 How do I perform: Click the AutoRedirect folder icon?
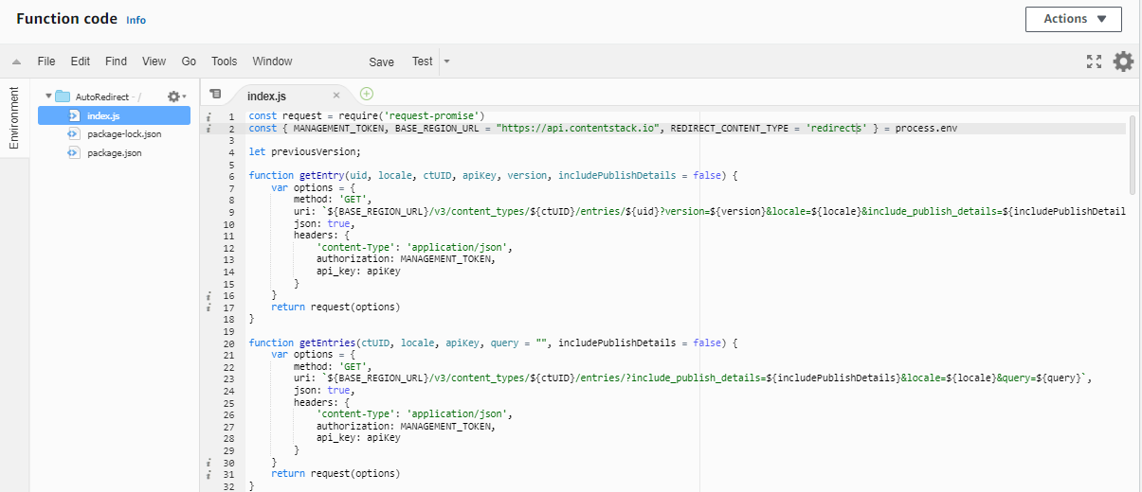63,97
